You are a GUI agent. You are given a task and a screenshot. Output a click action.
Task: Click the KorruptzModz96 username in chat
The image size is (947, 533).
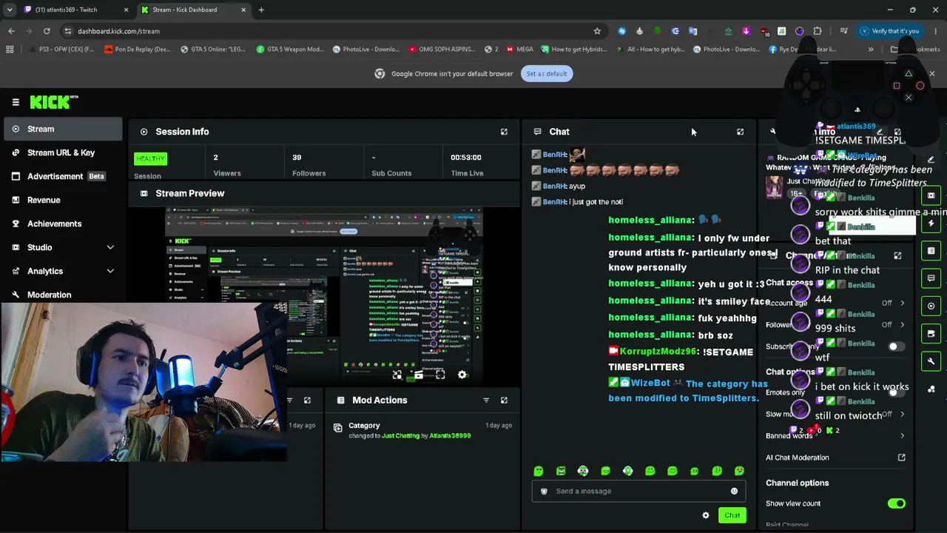click(658, 352)
